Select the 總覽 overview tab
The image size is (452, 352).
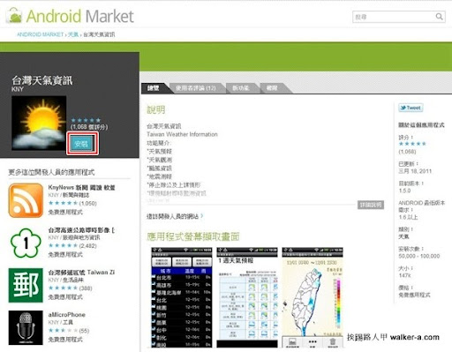pos(154,88)
